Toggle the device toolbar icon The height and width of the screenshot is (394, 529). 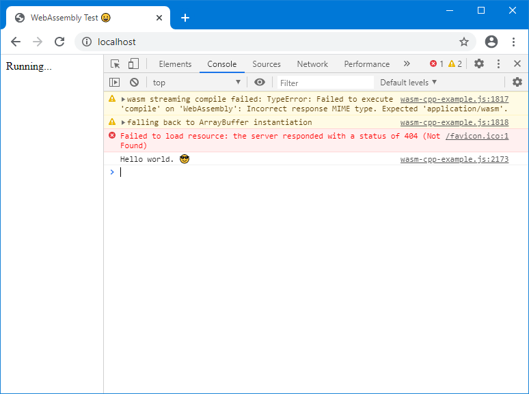point(133,64)
